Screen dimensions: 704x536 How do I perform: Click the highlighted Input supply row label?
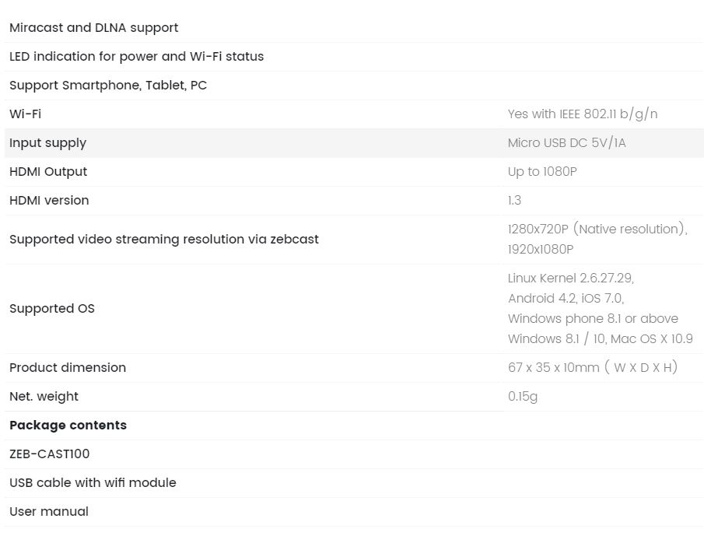tap(47, 143)
